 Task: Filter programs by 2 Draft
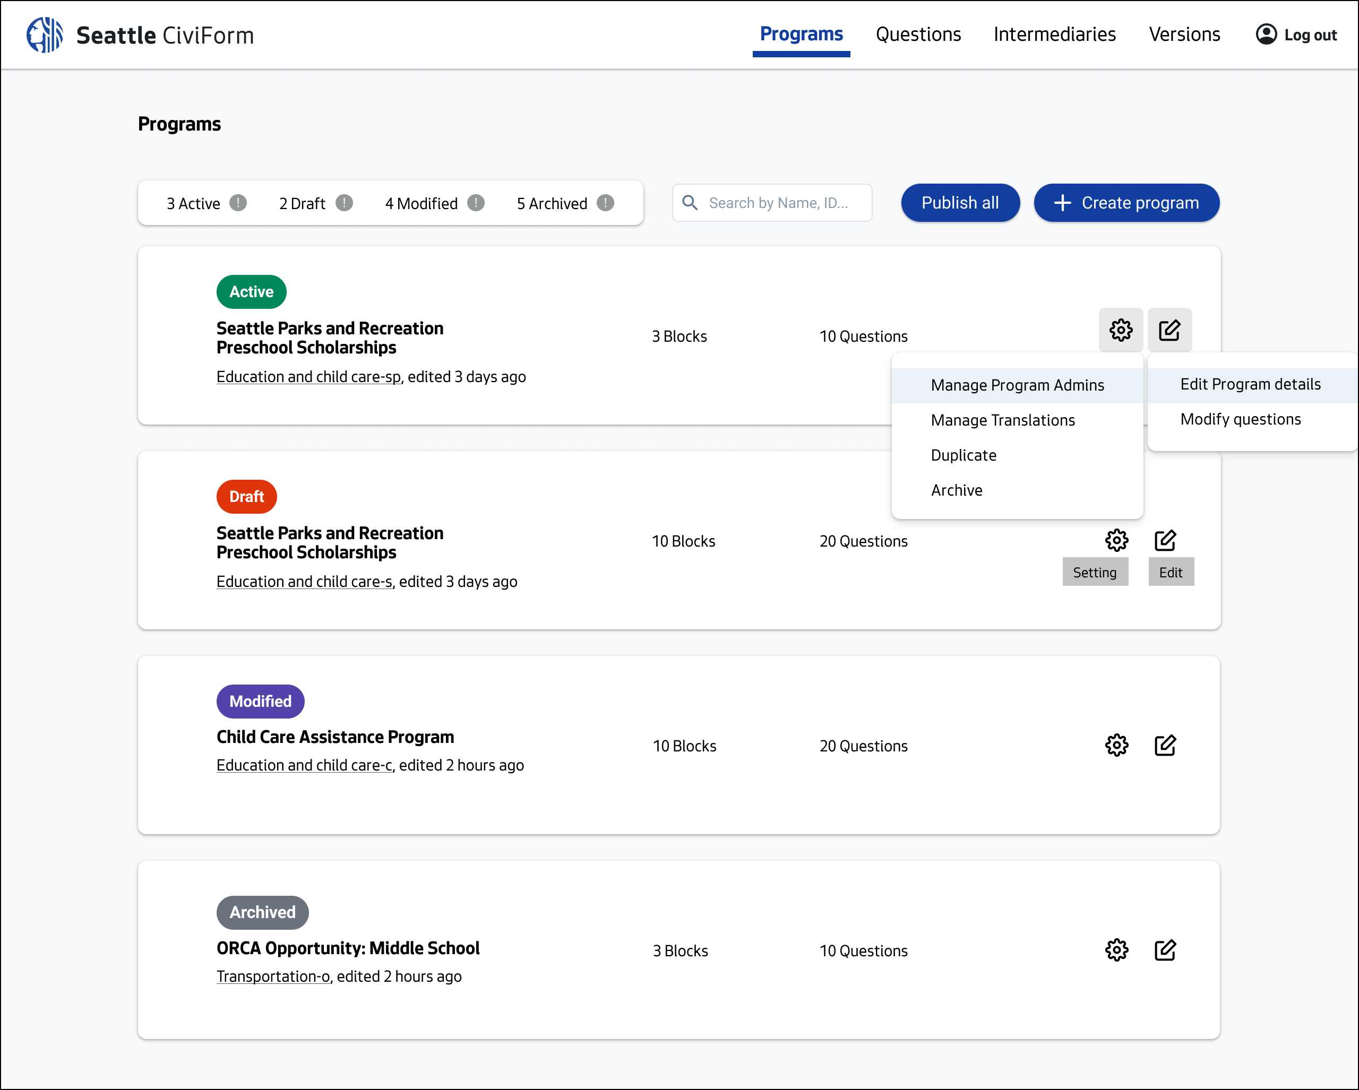(x=302, y=203)
